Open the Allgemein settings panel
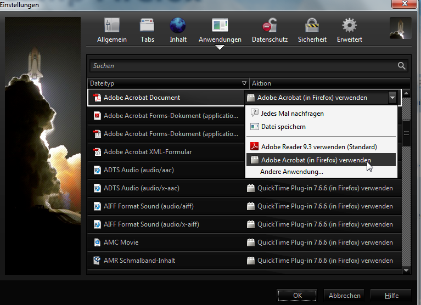421x305 pixels. pos(111,30)
